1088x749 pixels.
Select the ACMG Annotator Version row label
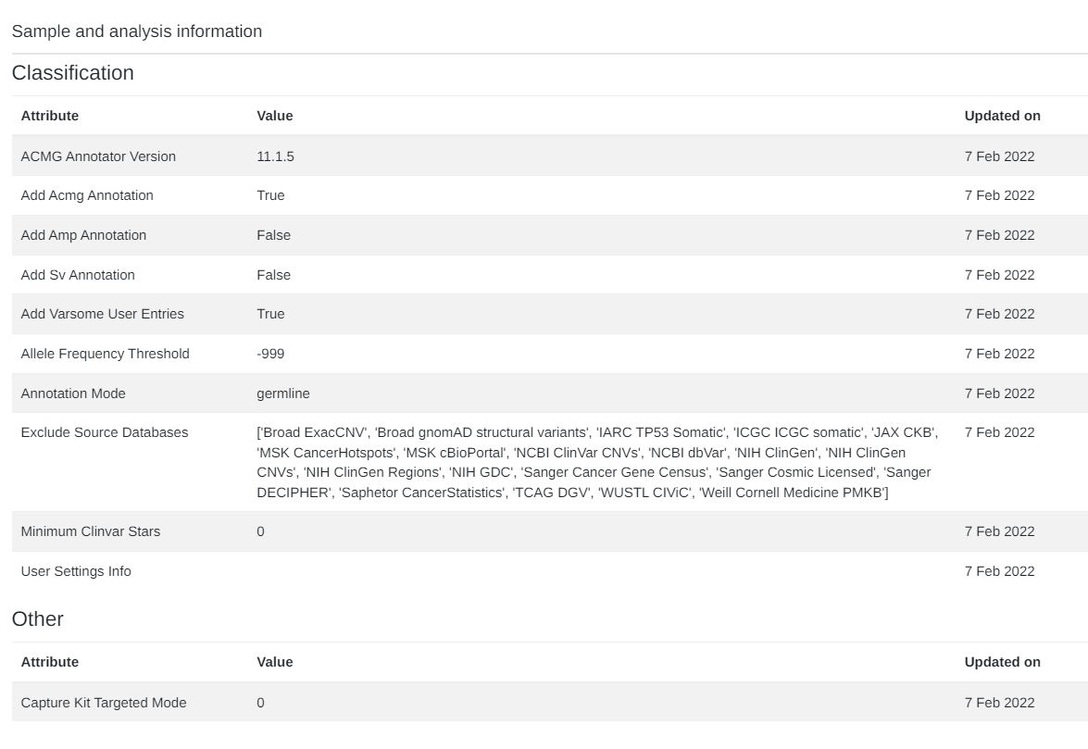(98, 156)
